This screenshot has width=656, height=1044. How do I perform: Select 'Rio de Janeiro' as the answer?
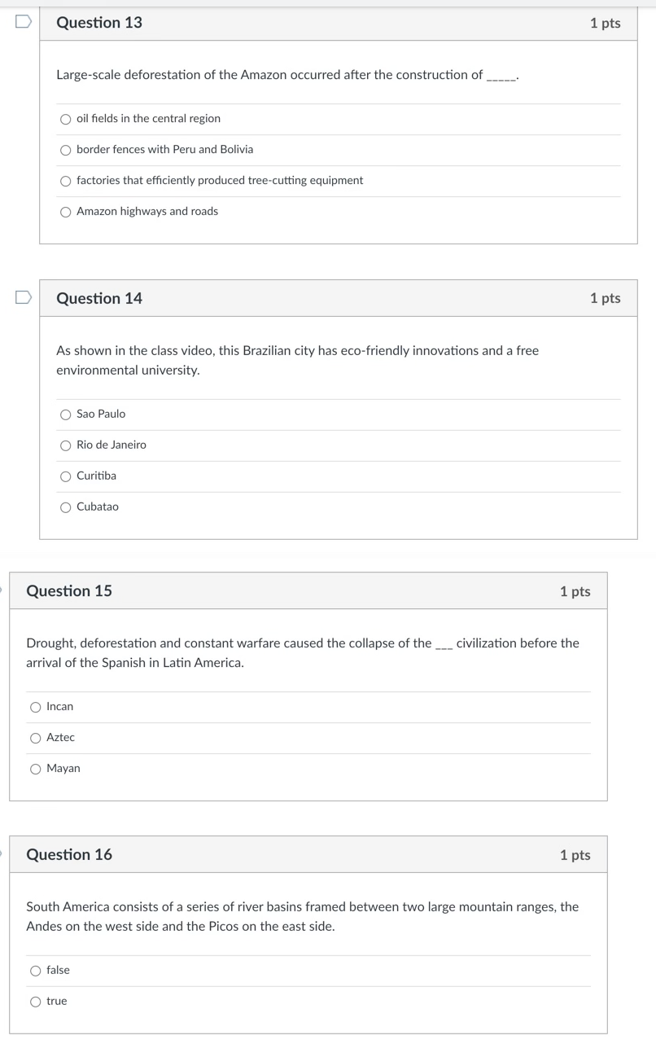(x=65, y=445)
